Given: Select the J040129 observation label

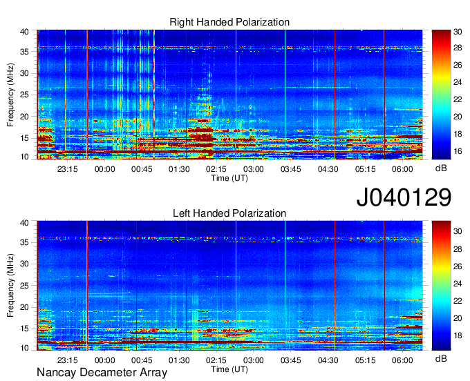Looking at the screenshot, I should (x=404, y=197).
